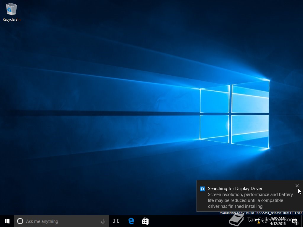The image size is (303, 227).
Task: Click the Searching for Display Driver title
Action: tap(235, 189)
